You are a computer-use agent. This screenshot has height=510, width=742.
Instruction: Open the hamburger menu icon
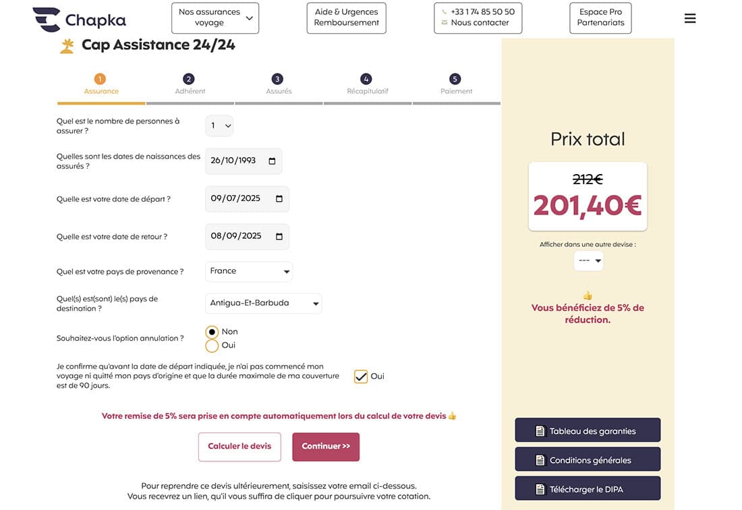pyautogui.click(x=689, y=18)
